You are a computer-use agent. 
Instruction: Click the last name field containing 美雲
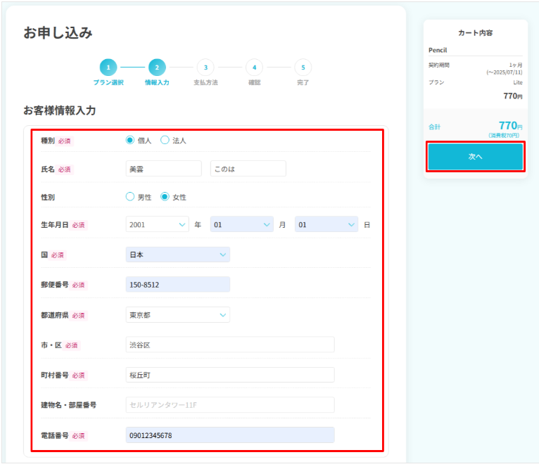(164, 169)
